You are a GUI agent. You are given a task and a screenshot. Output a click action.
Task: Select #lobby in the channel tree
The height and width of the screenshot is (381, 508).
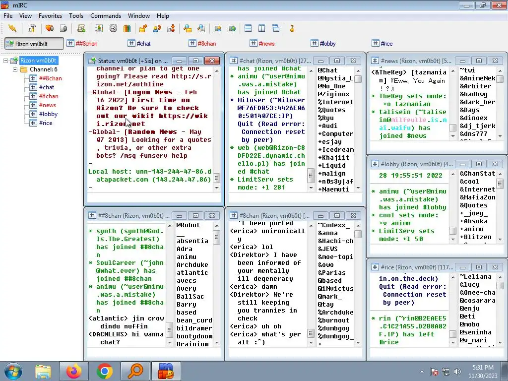point(48,114)
